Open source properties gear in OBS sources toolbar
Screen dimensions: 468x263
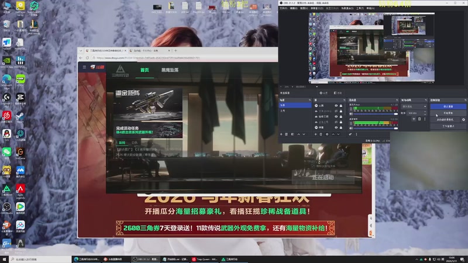[x=327, y=134]
